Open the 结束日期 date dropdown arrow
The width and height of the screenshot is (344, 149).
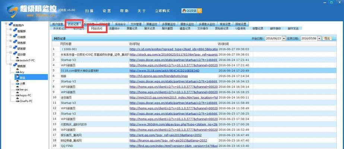click(319, 38)
